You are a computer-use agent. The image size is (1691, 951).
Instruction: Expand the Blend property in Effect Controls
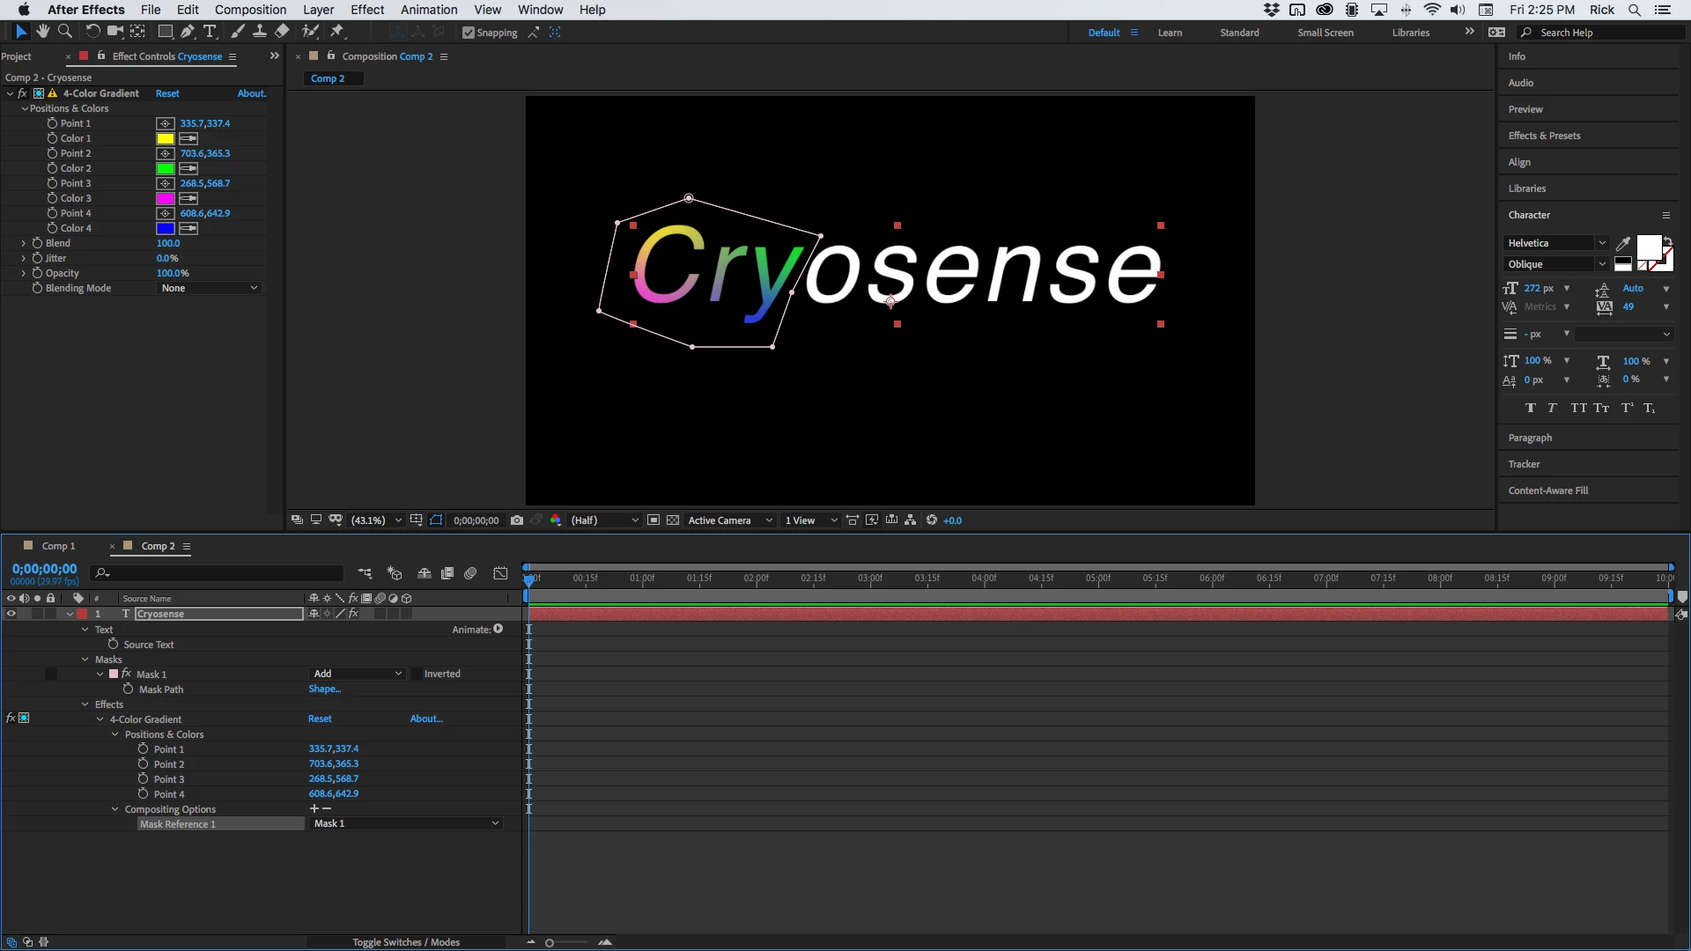[24, 243]
